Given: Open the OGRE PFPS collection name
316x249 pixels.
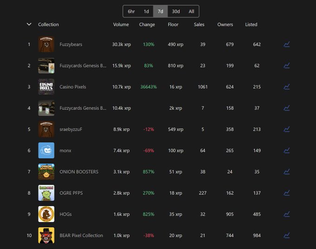Looking at the screenshot, I should (71, 193).
